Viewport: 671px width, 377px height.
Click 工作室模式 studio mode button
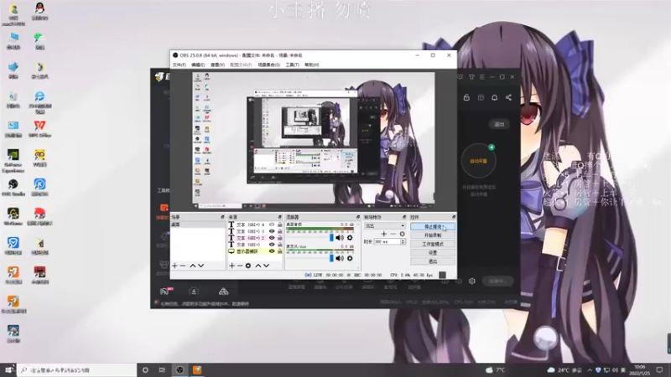point(433,244)
